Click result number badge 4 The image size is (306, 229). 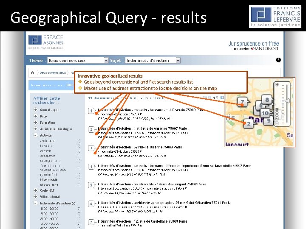tap(91, 167)
